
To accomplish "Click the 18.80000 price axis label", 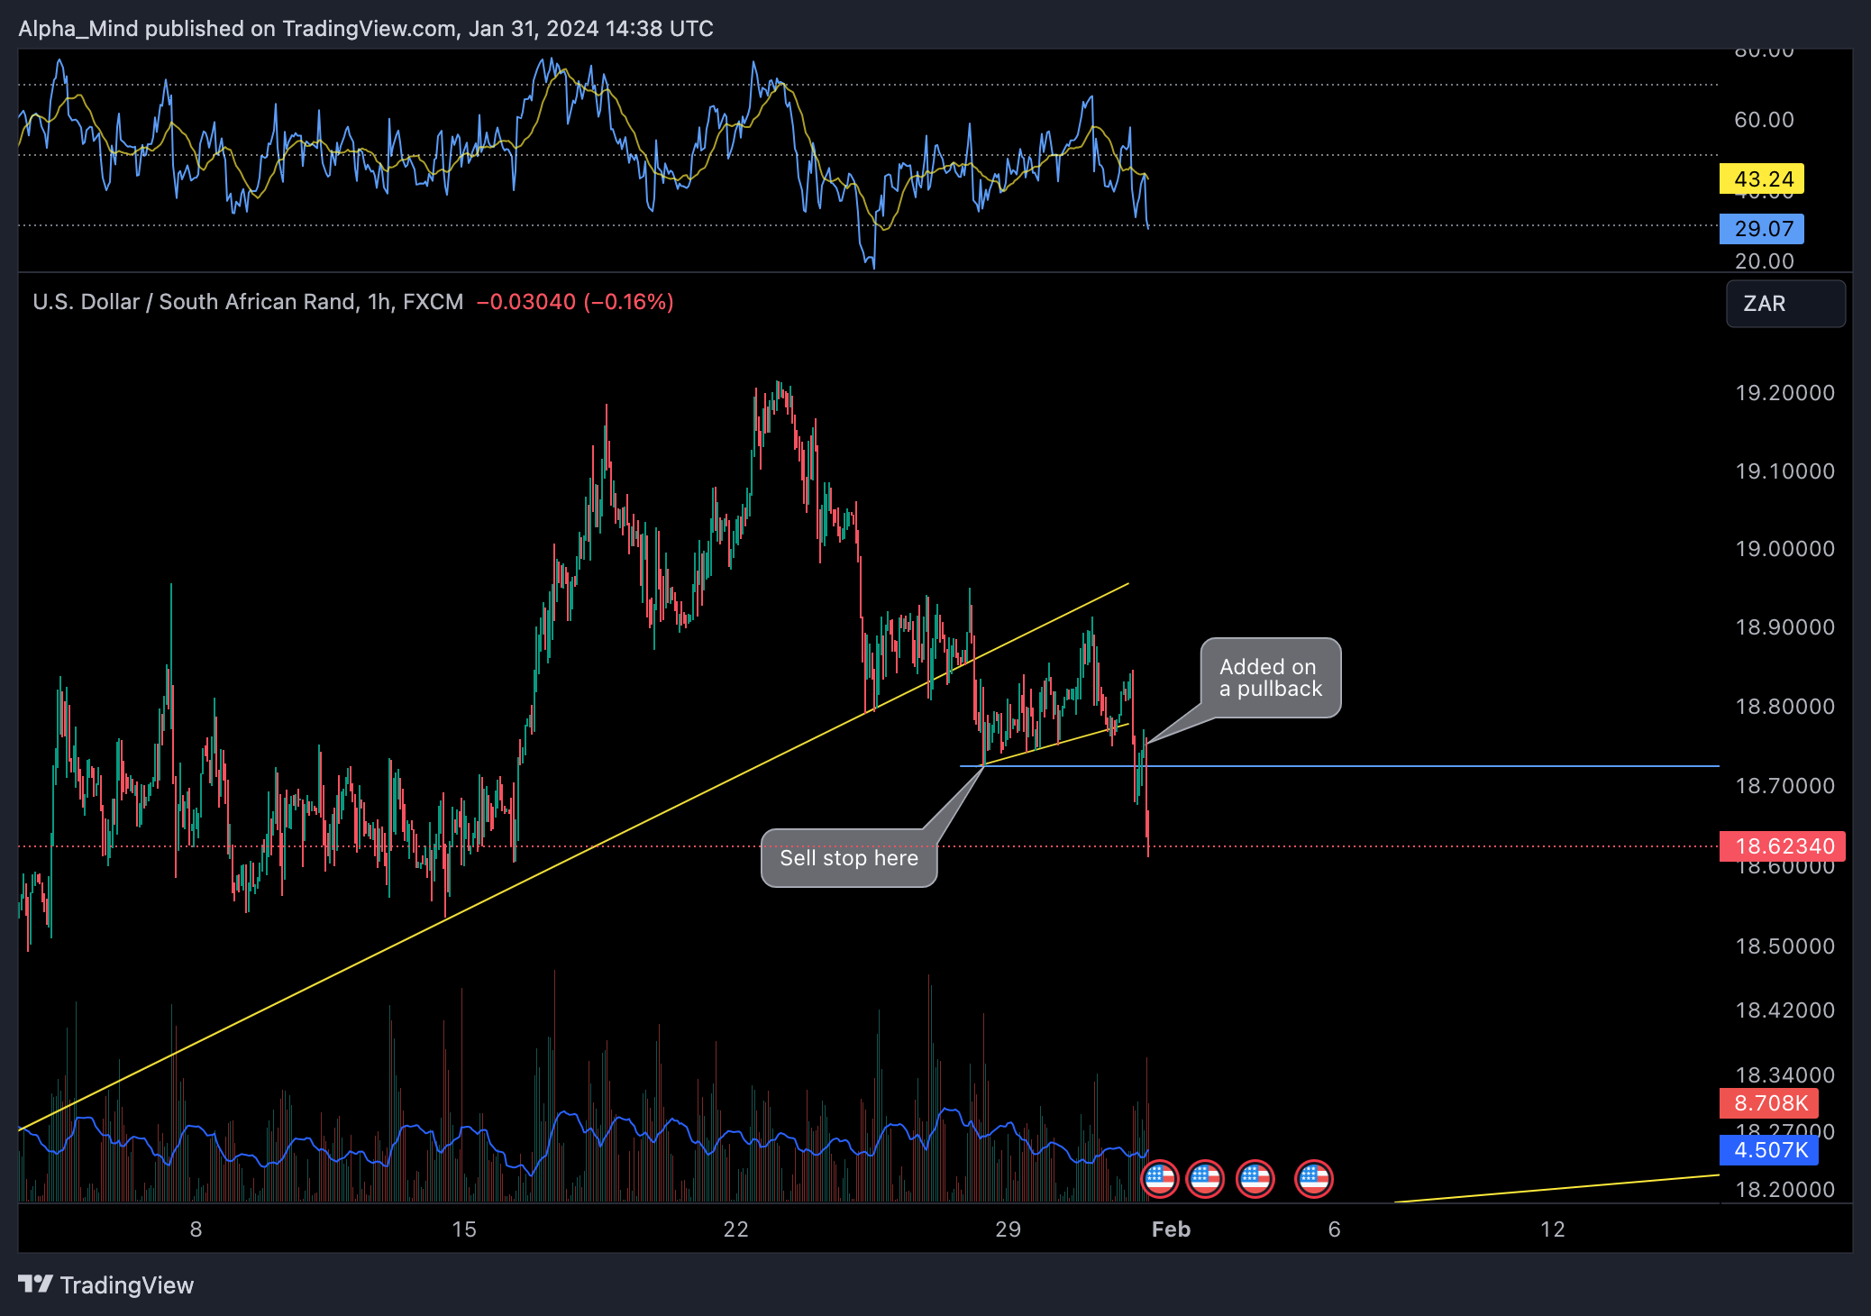I will tap(1784, 707).
